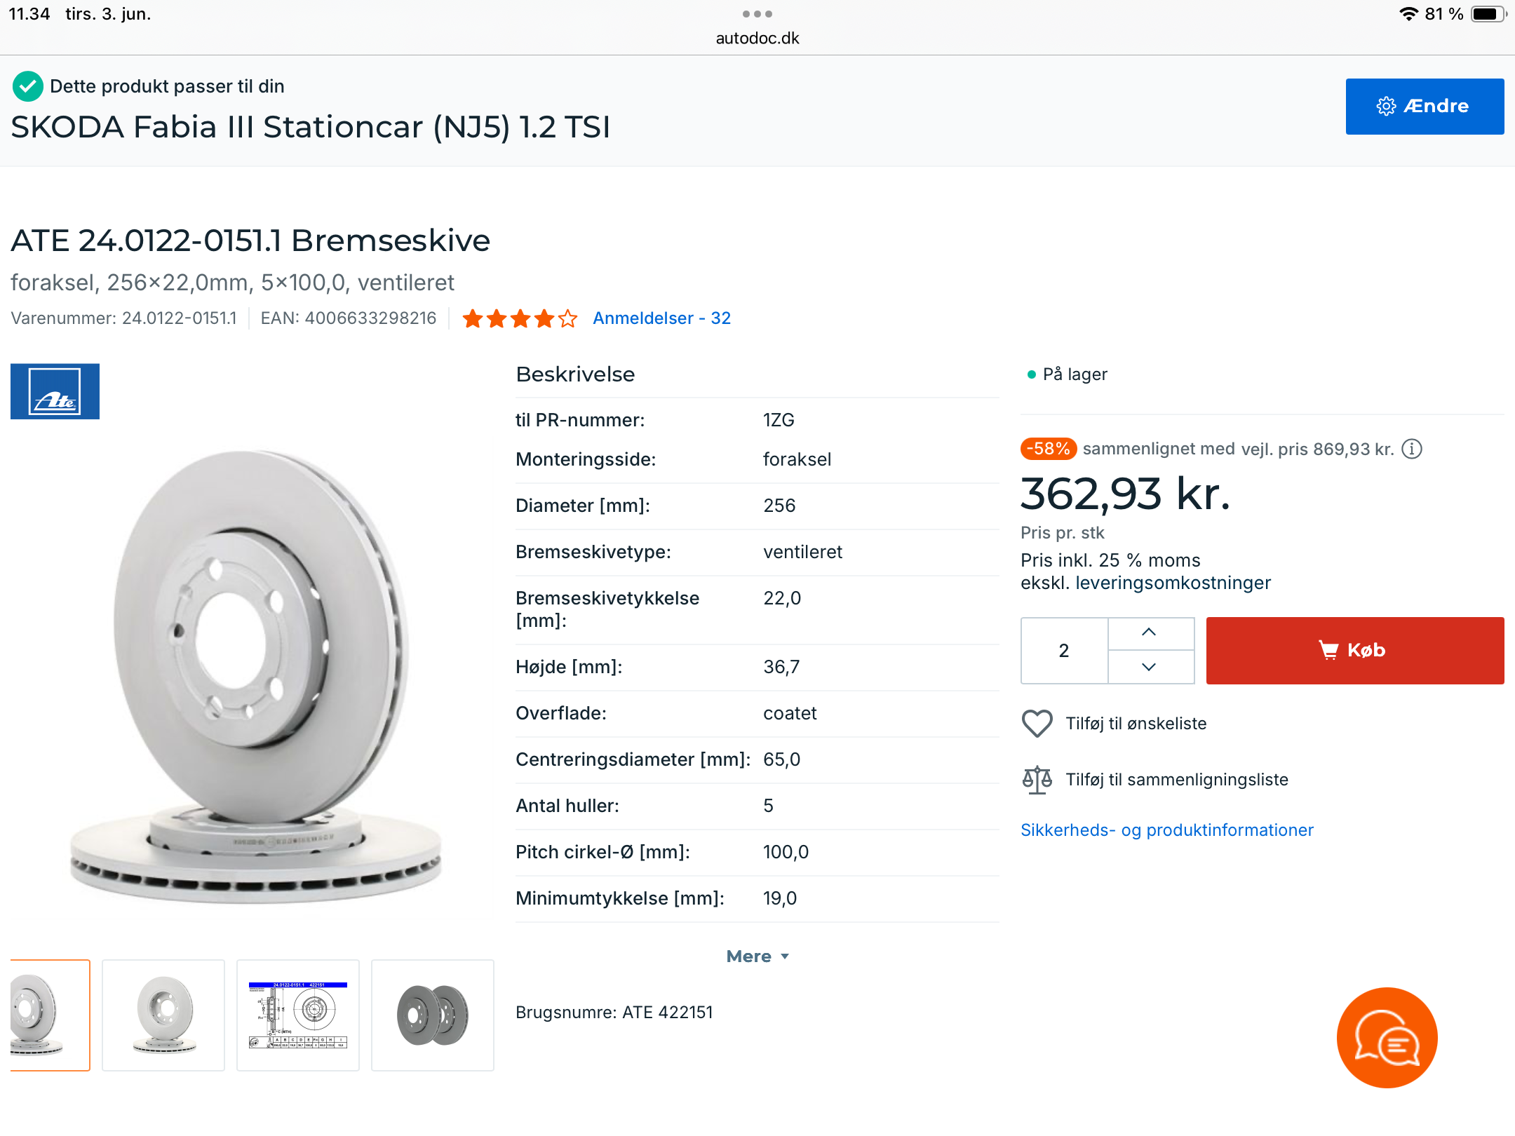The height and width of the screenshot is (1136, 1515).
Task: Tap the three-dot browser menu icon
Action: pyautogui.click(x=757, y=14)
